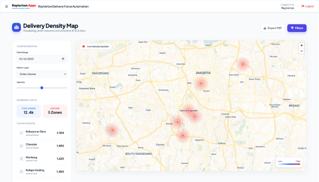Click the 1,850 order count value

point(60,146)
